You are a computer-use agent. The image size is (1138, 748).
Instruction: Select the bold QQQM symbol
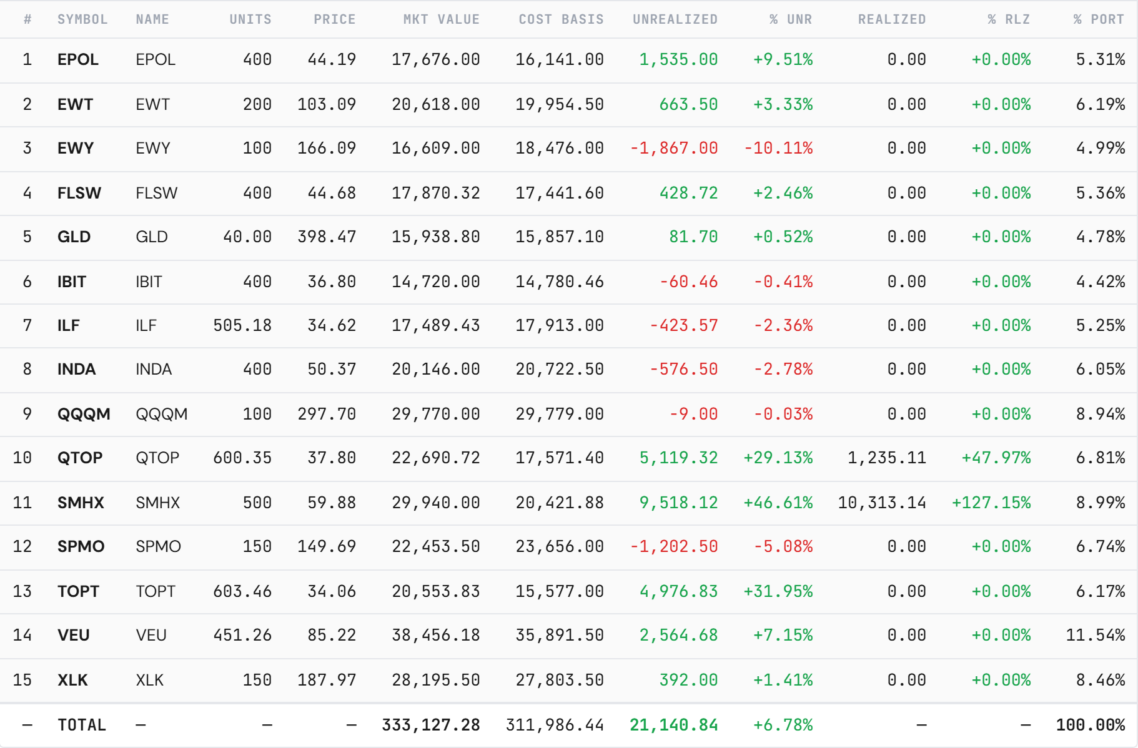click(x=84, y=414)
